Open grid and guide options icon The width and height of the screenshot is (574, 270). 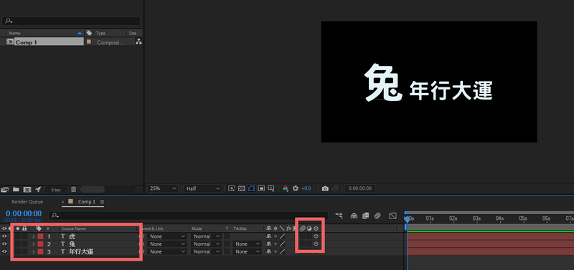pos(271,188)
